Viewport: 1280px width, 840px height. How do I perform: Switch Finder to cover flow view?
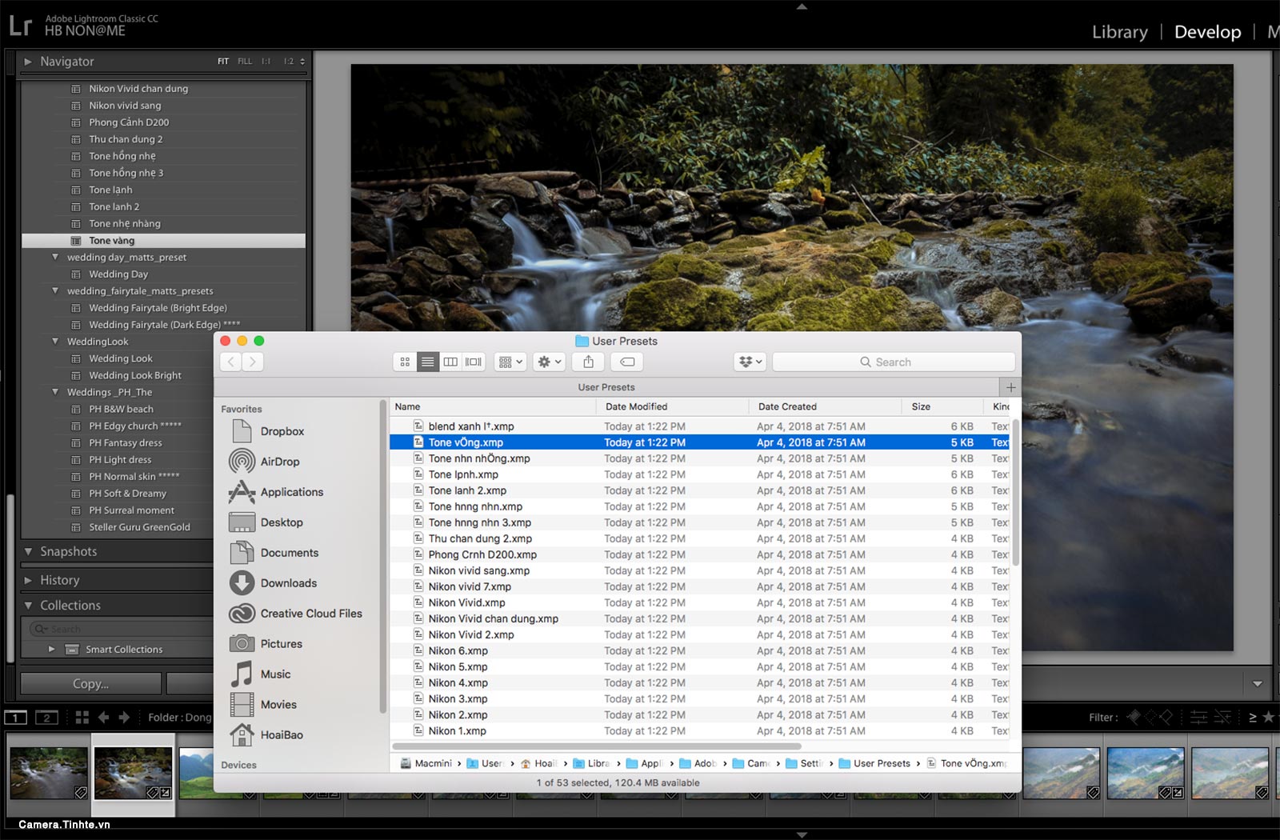pyautogui.click(x=474, y=362)
